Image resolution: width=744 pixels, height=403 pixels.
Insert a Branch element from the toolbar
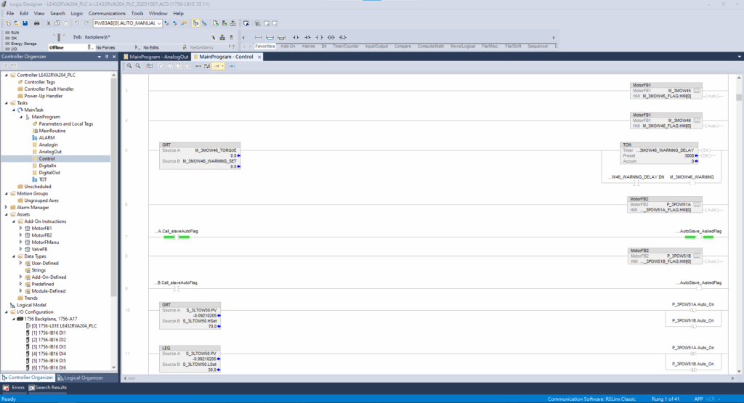click(270, 38)
